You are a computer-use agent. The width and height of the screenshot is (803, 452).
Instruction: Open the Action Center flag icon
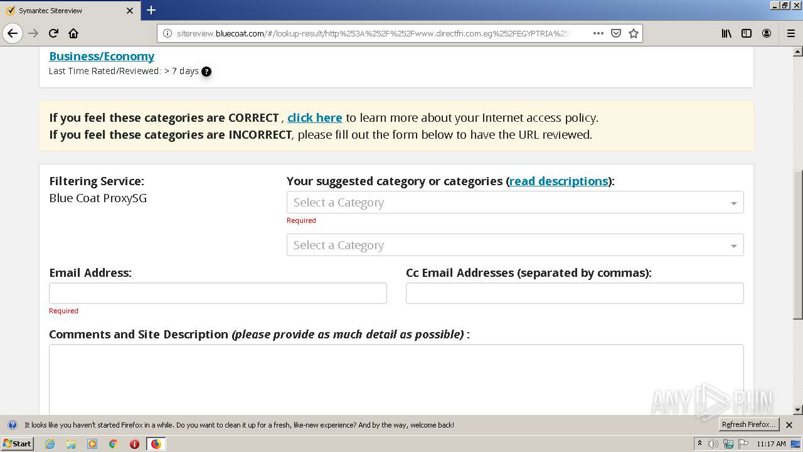pyautogui.click(x=743, y=444)
